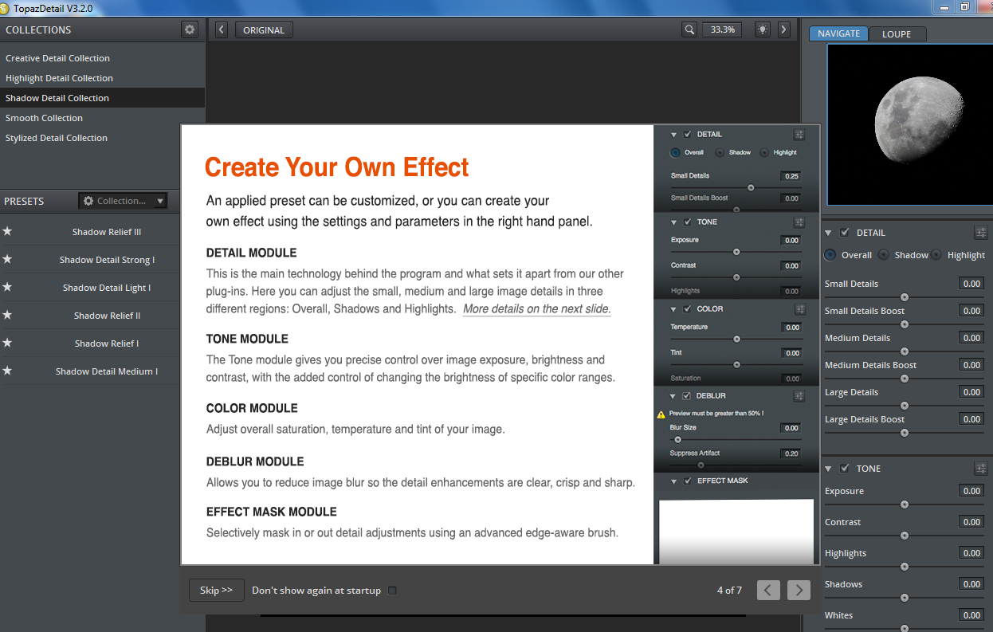Apply Shadow Detail Light I preset
Image resolution: width=993 pixels, height=632 pixels.
(107, 288)
